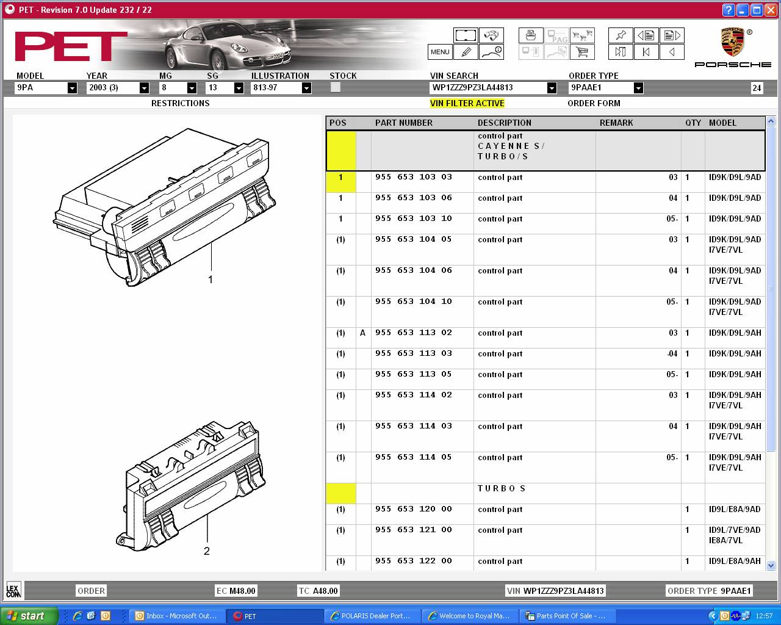Click the full-screen frame icon
Image resolution: width=781 pixels, height=625 pixels.
click(x=466, y=35)
